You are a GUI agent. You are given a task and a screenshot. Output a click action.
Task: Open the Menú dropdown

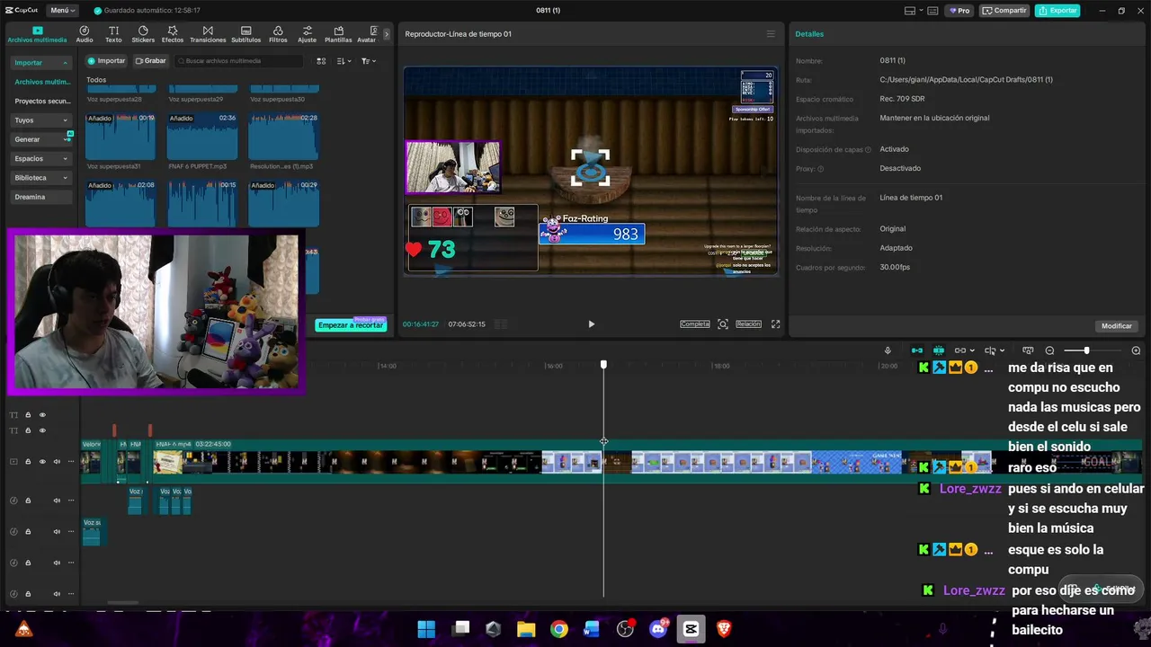63,11
